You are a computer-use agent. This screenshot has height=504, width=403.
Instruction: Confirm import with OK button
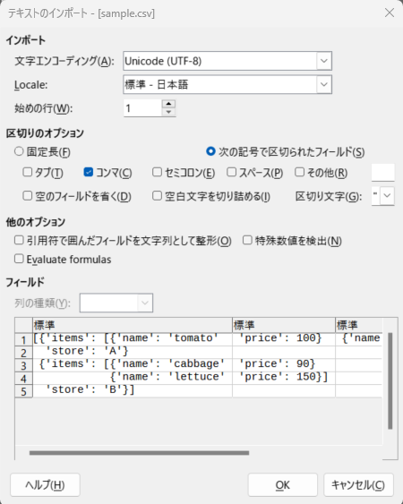(282, 484)
